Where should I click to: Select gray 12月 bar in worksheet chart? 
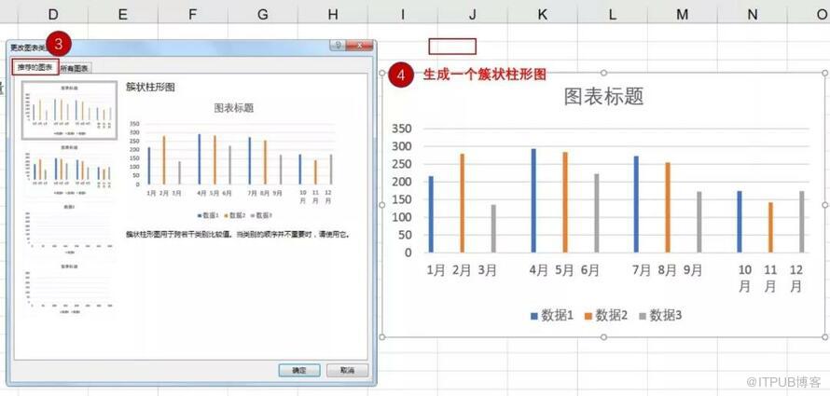(802, 222)
